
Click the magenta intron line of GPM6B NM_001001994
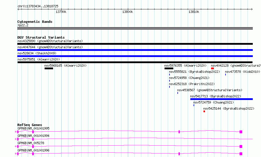coord(143,138)
